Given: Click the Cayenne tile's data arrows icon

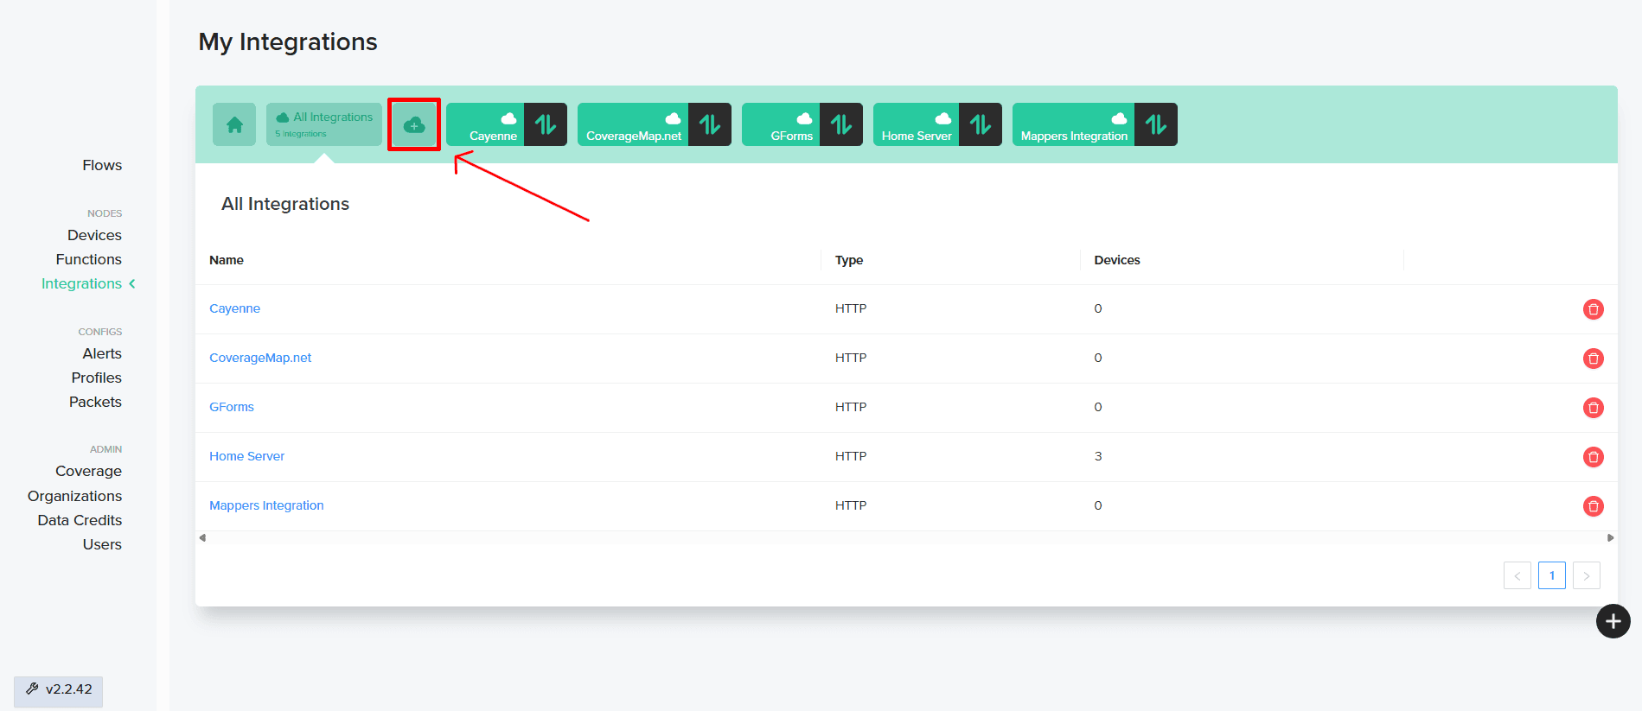Looking at the screenshot, I should click(x=546, y=124).
